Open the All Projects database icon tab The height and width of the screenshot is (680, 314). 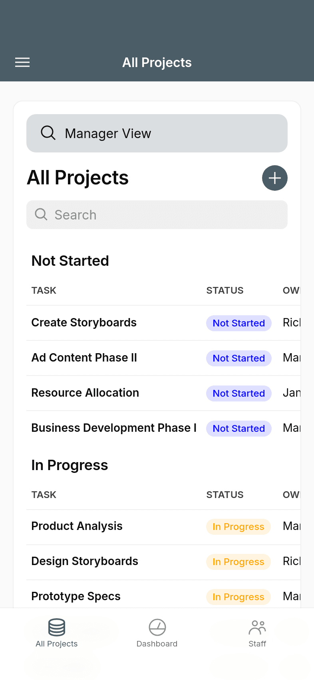coord(57,627)
